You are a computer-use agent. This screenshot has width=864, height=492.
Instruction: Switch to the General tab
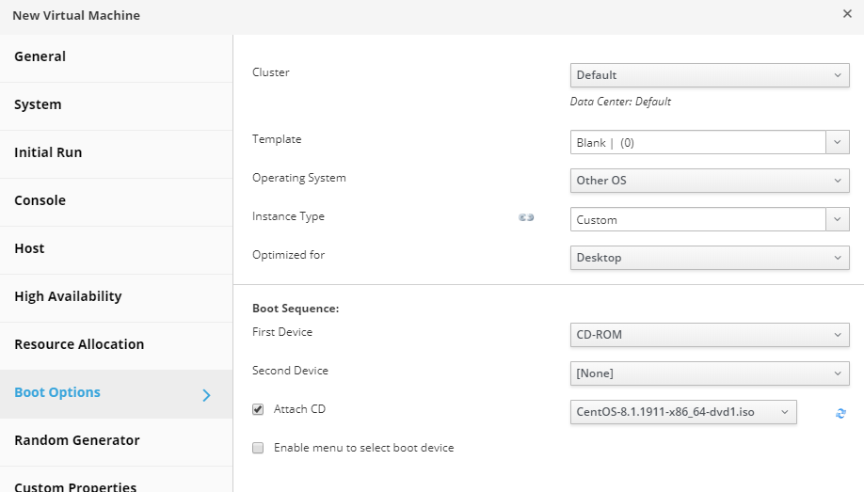[x=40, y=56]
